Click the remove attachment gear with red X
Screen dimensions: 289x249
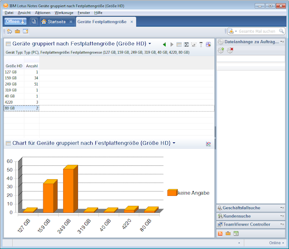[230, 50]
